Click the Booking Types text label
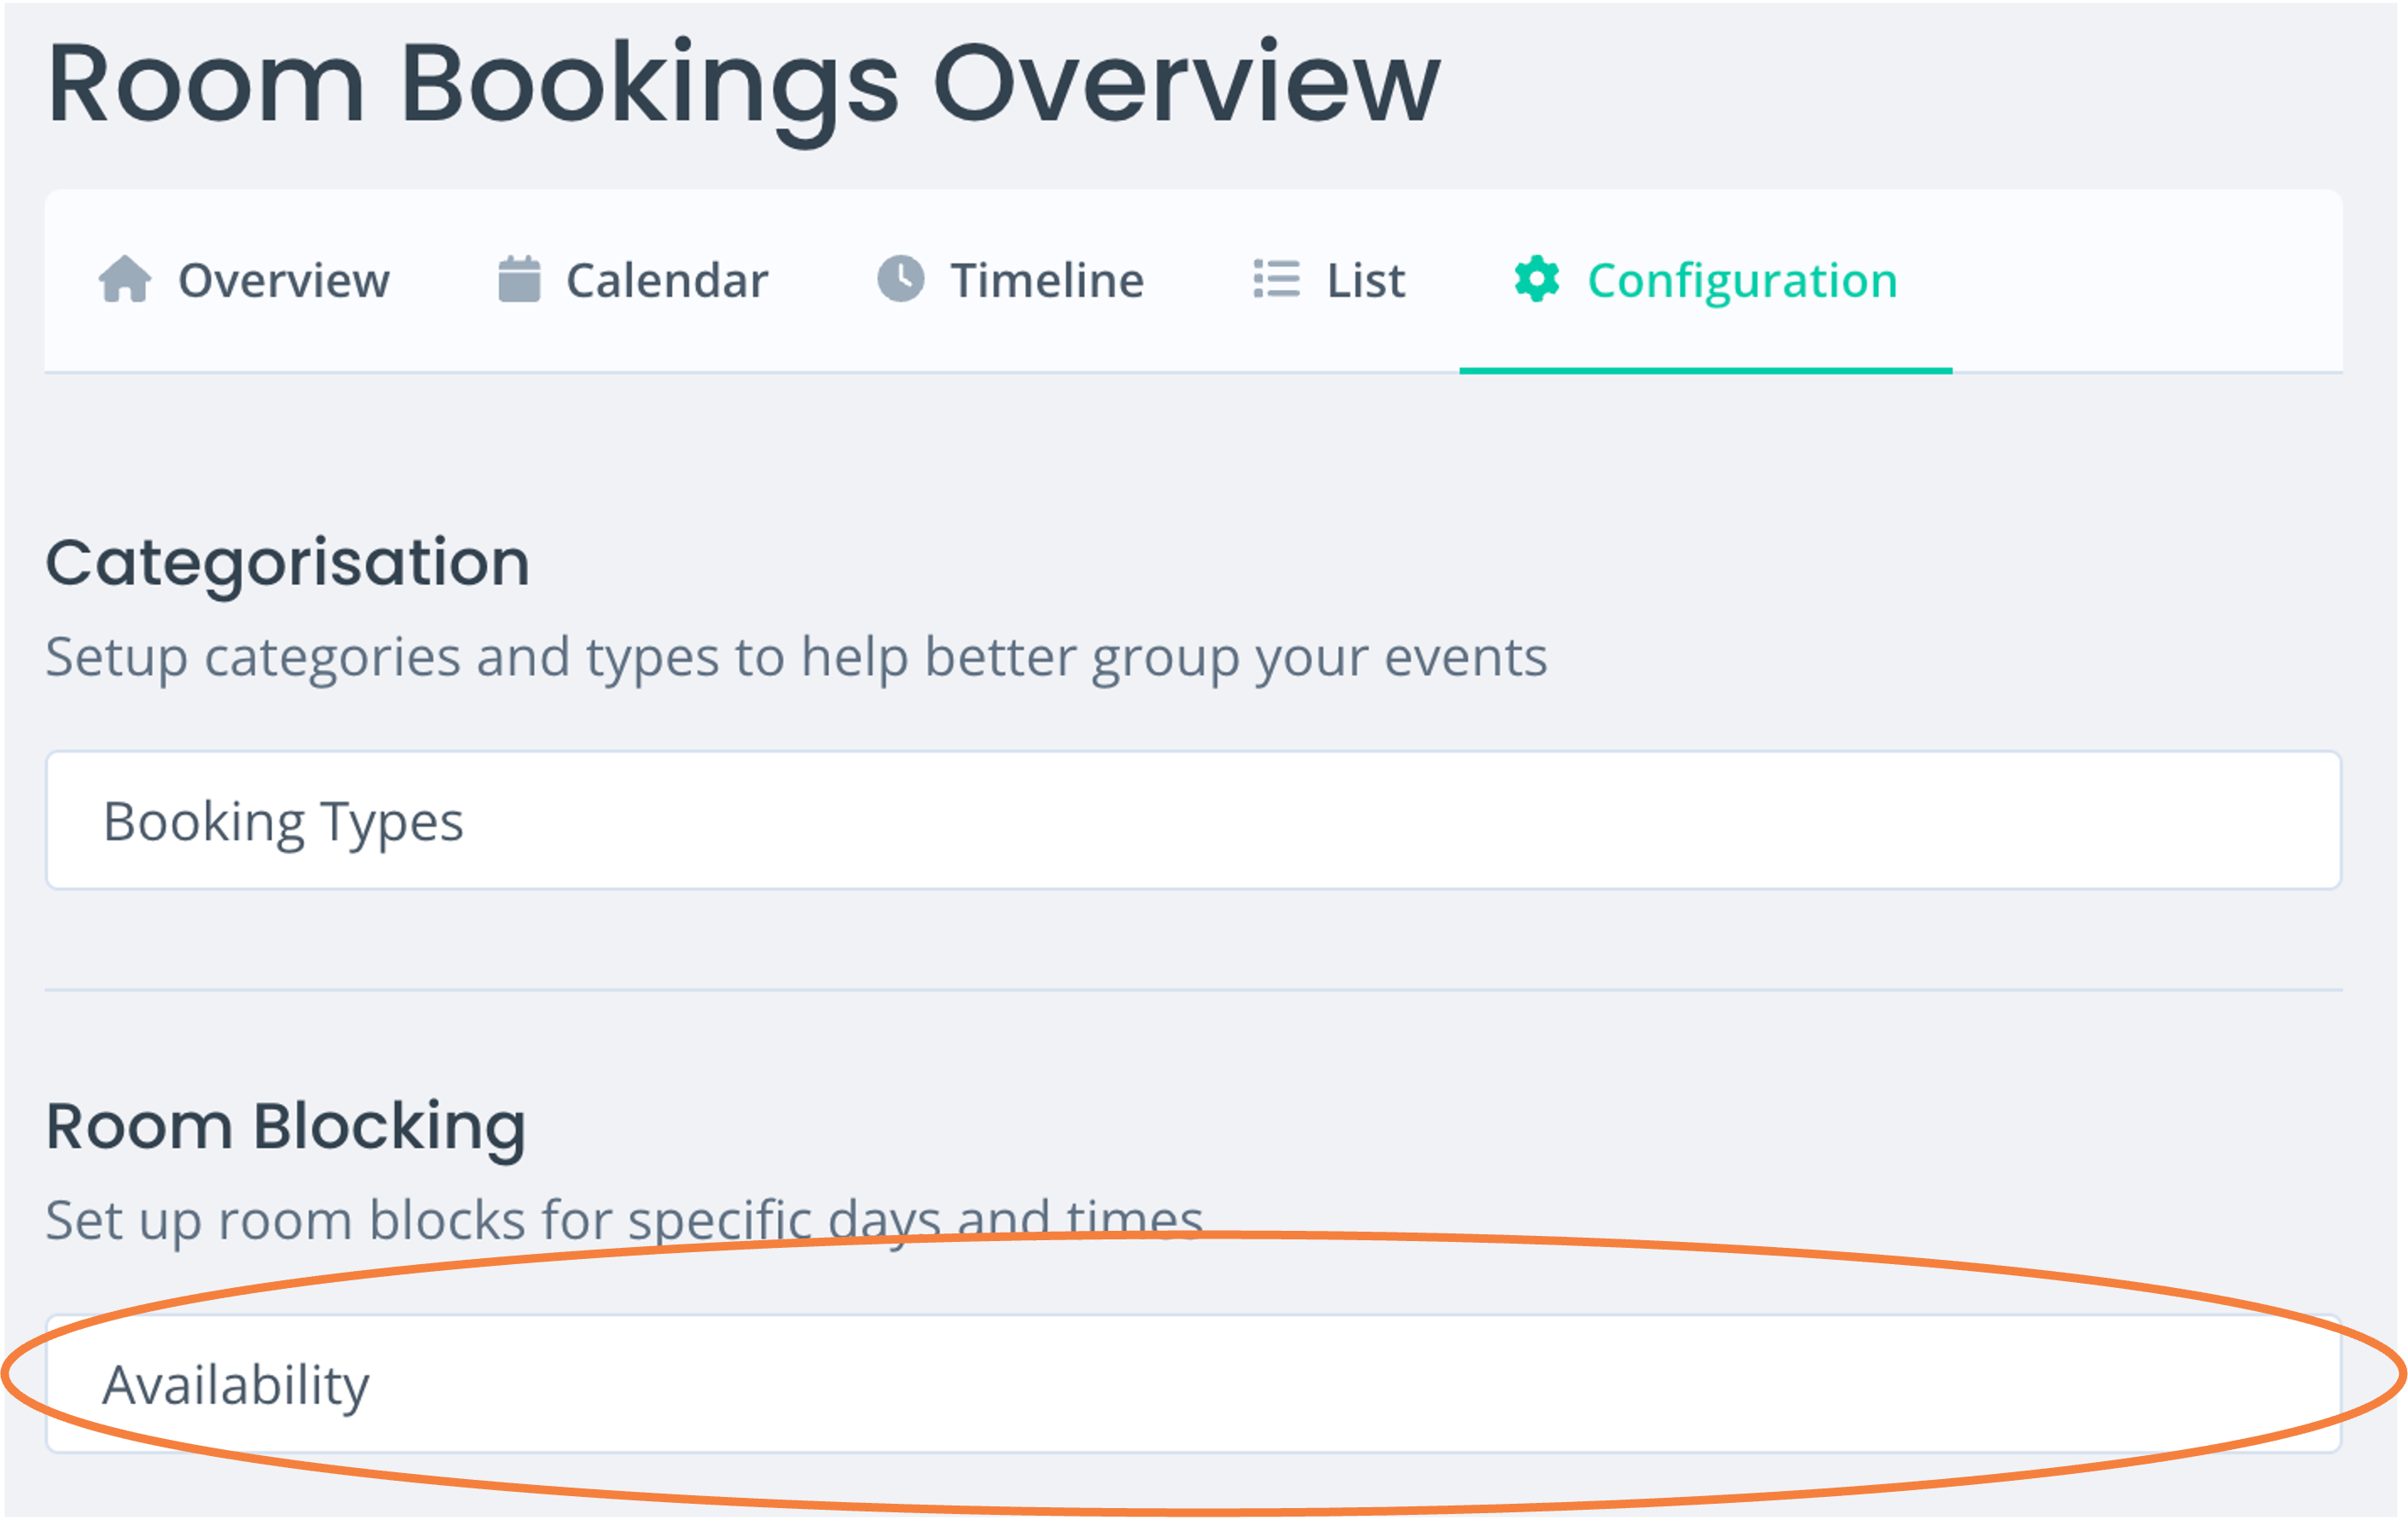 click(x=283, y=823)
